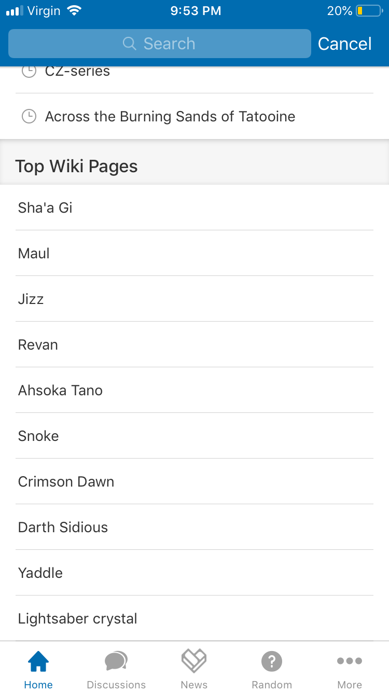This screenshot has height=692, width=389.
Task: Tap the Home icon in bottom bar
Action: (x=38, y=662)
